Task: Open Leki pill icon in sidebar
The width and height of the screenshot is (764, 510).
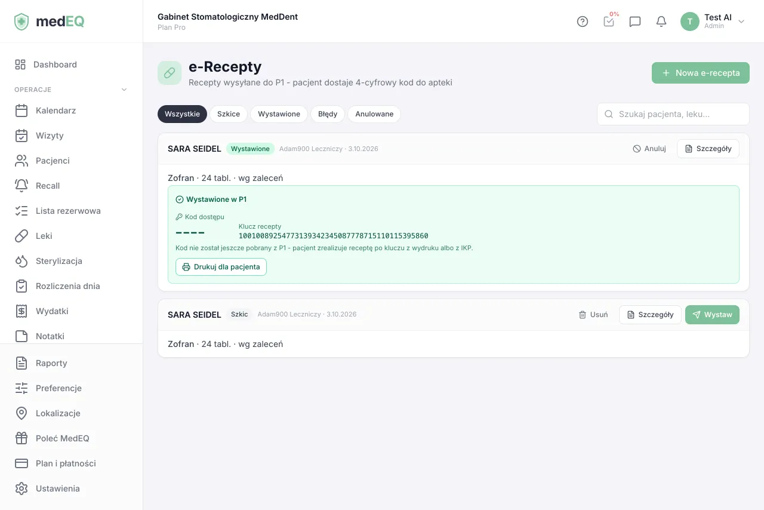Action: (x=21, y=236)
